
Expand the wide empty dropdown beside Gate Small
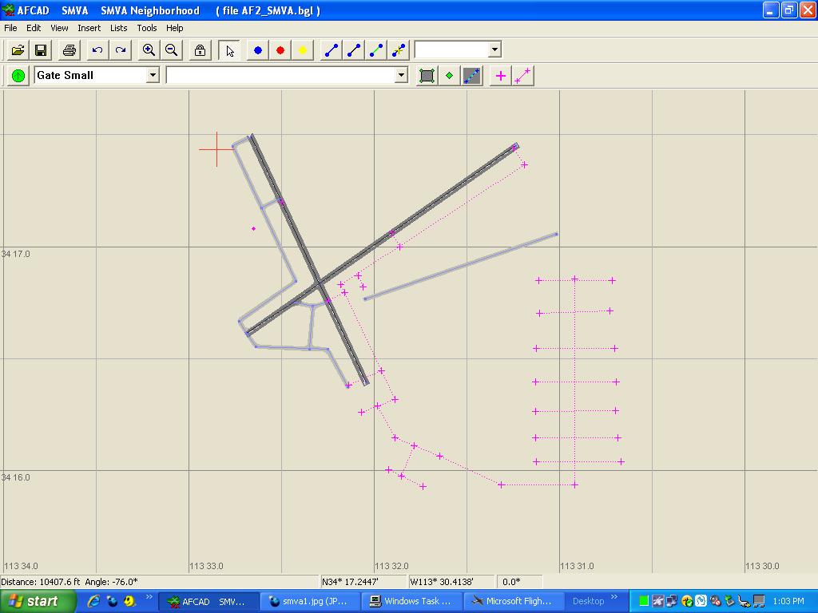coord(401,75)
